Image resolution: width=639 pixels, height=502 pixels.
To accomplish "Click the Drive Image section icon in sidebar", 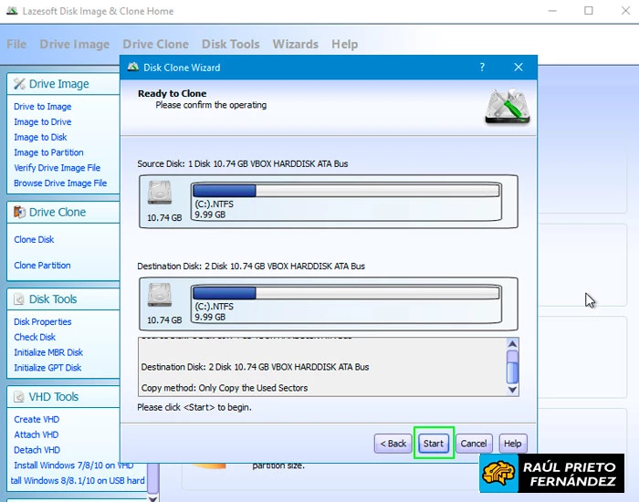I will [19, 84].
